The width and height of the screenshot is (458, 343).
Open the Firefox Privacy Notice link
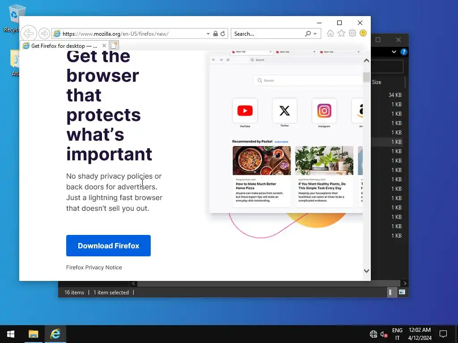coord(94,267)
